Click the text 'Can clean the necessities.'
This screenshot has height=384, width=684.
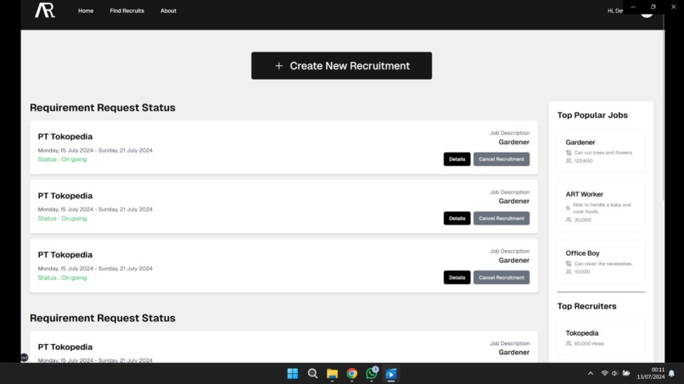(x=603, y=264)
